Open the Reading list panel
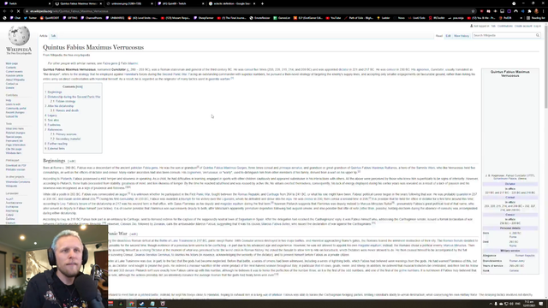 (x=534, y=18)
